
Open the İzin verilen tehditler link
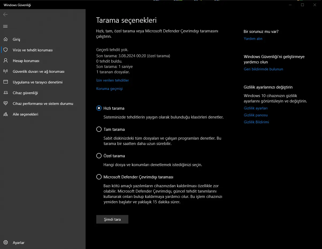pyautogui.click(x=112, y=80)
